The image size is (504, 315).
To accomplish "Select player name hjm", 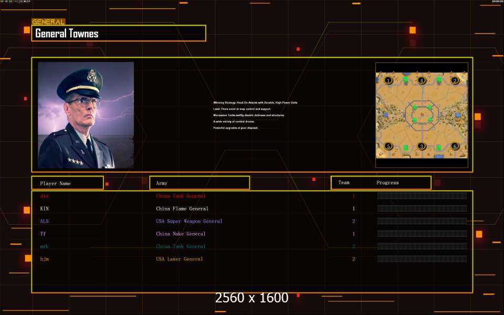I will click(x=44, y=259).
